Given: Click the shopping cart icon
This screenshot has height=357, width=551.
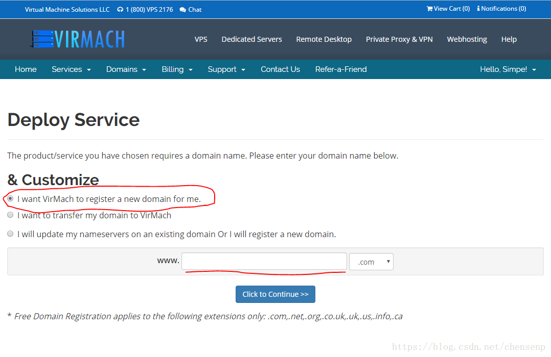Looking at the screenshot, I should [x=429, y=9].
